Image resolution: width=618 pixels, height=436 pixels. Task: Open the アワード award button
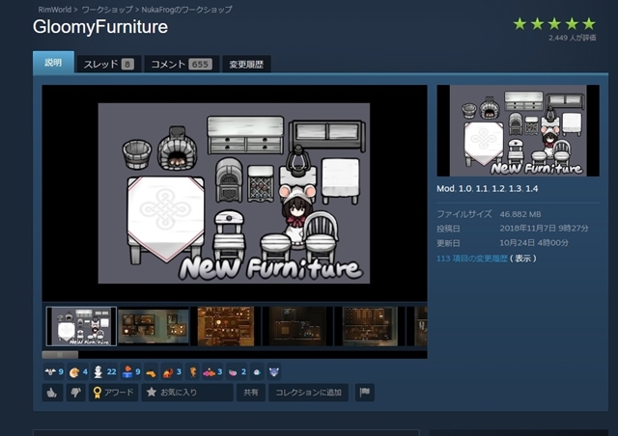[x=113, y=393]
